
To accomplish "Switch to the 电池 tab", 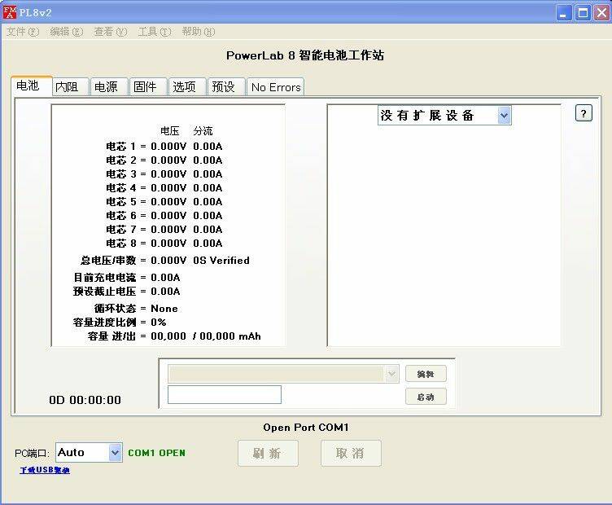I will (32, 86).
